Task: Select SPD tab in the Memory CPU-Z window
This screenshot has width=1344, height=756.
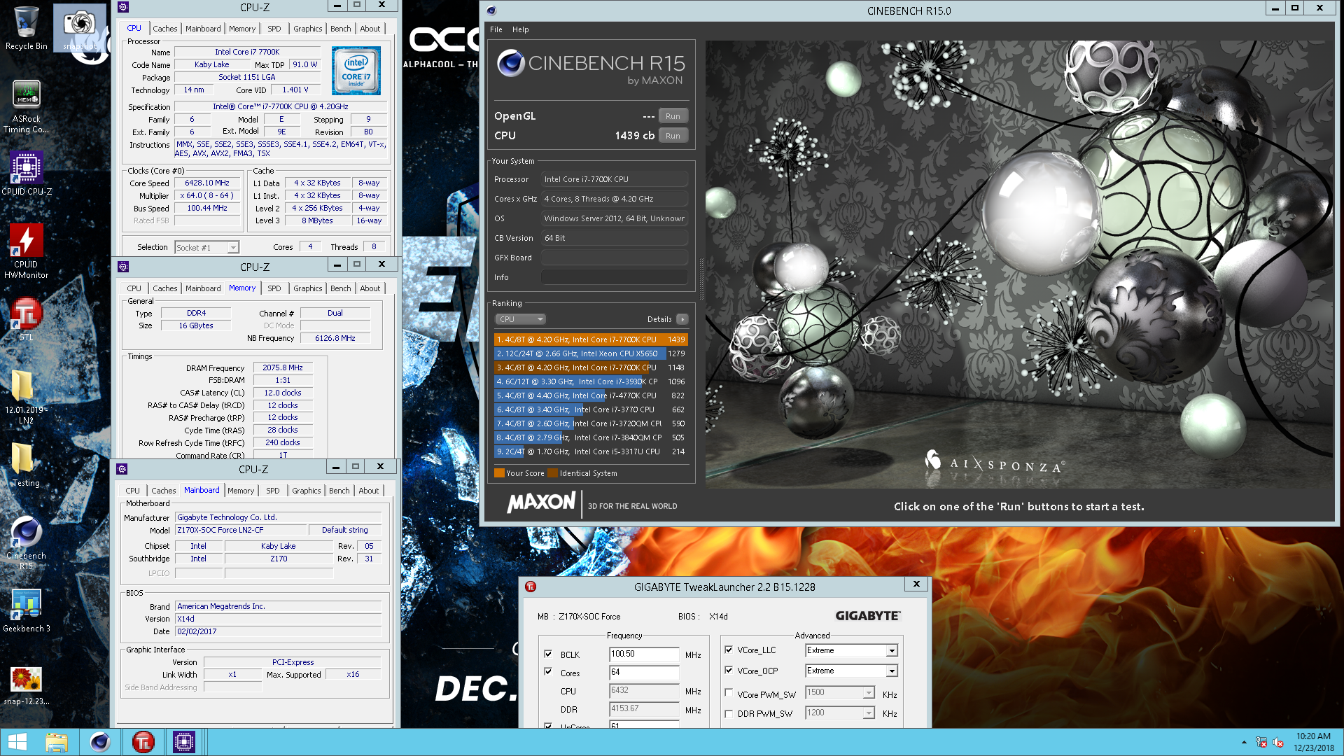Action: tap(274, 288)
